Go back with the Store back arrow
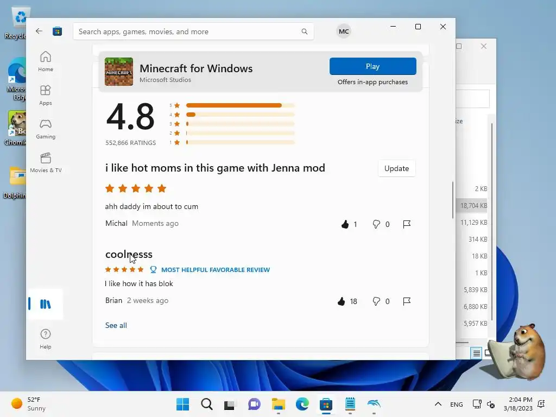 click(x=39, y=31)
